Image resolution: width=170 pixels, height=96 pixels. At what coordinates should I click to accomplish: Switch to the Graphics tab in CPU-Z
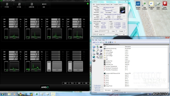pos(116,5)
